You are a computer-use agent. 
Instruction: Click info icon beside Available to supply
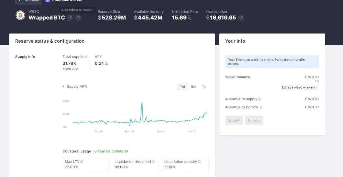[x=260, y=99]
